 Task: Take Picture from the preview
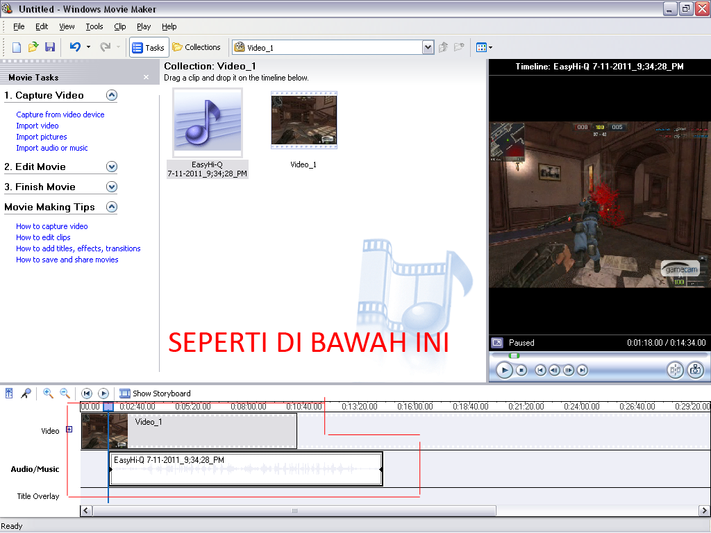pos(695,371)
